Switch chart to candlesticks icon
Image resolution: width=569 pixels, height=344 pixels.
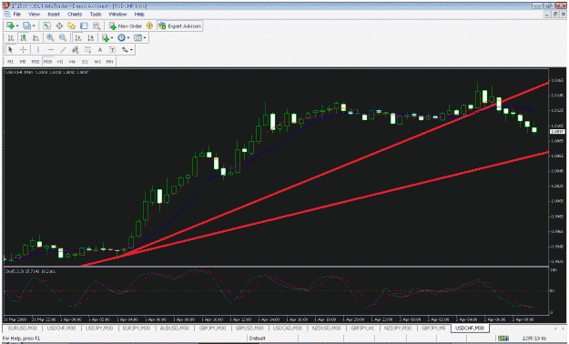point(24,37)
